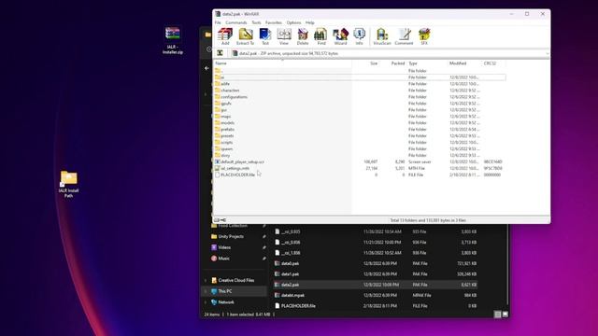Select the parent '..' folder row
Image resolution: width=598 pixels, height=336 pixels.
pyautogui.click(x=360, y=71)
